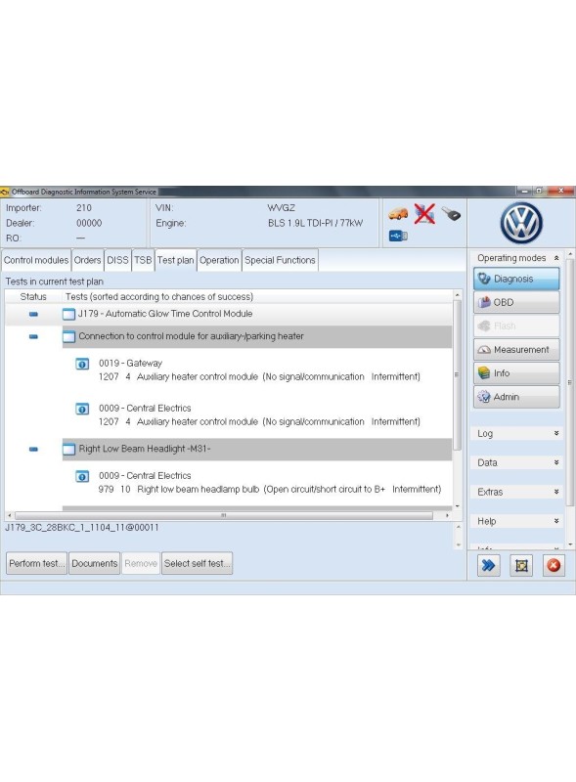Open the Special Functions tab
The height and width of the screenshot is (782, 576).
point(280,260)
